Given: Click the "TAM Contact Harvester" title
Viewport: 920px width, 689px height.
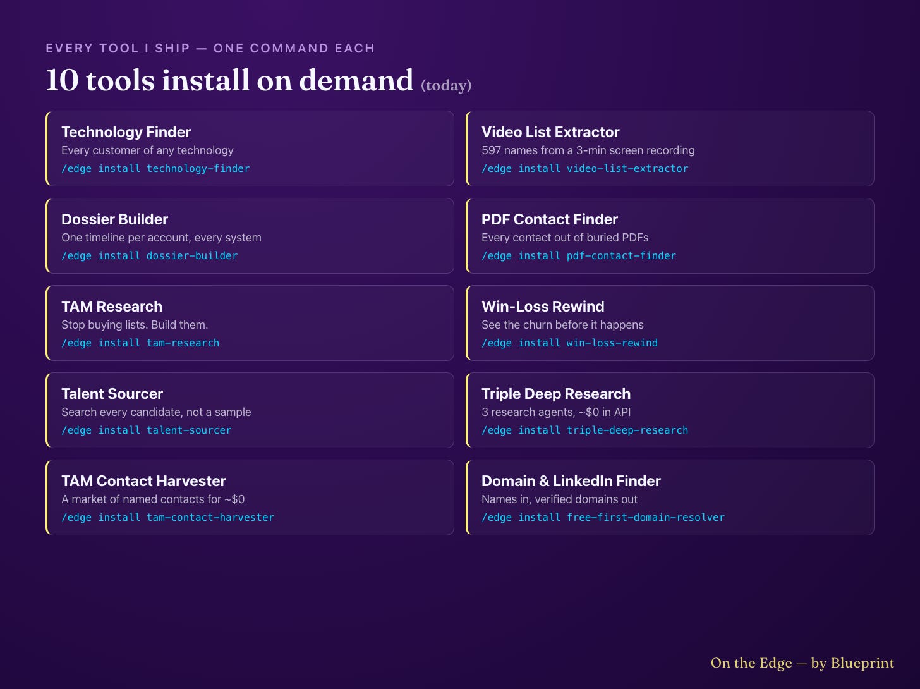Looking at the screenshot, I should click(x=143, y=481).
